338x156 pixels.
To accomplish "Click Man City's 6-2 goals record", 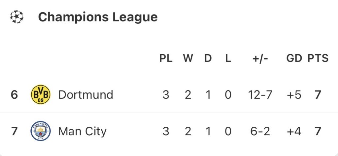I will click(260, 131).
